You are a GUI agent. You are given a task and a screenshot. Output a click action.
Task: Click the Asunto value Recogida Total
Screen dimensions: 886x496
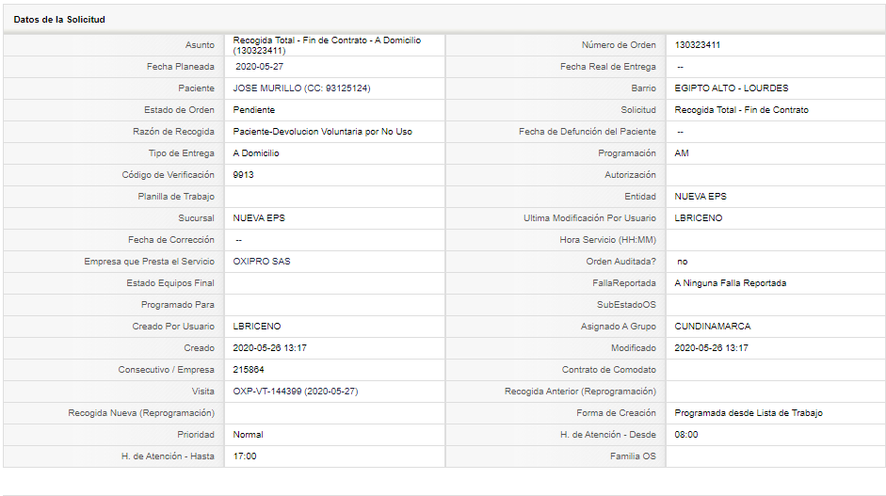click(327, 45)
